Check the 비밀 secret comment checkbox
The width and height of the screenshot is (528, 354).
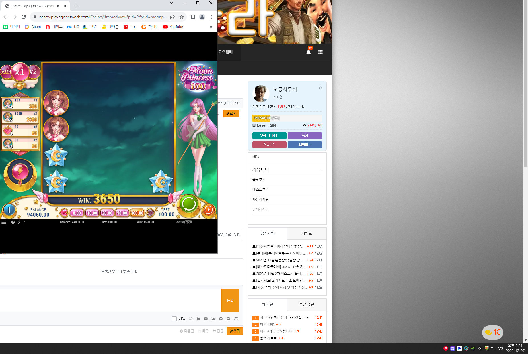174,319
